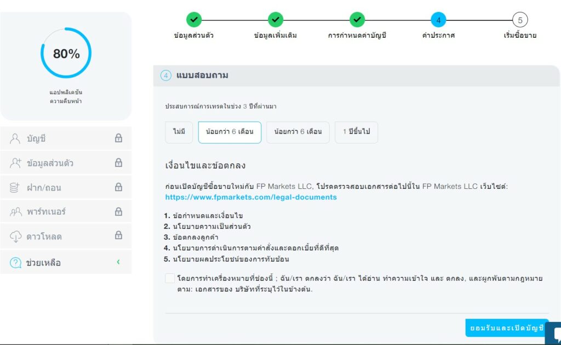Viewport: 561px width, 345px height.
Task: Open the live chat bubble icon
Action: [554, 334]
